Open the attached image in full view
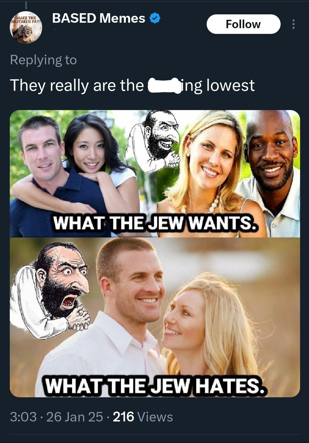 tap(155, 254)
